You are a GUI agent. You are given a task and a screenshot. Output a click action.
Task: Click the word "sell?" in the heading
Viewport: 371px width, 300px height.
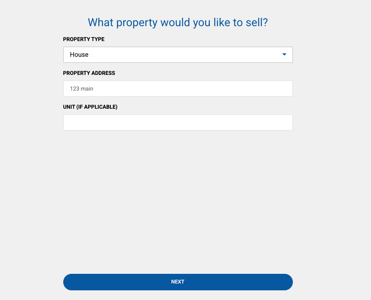point(256,22)
